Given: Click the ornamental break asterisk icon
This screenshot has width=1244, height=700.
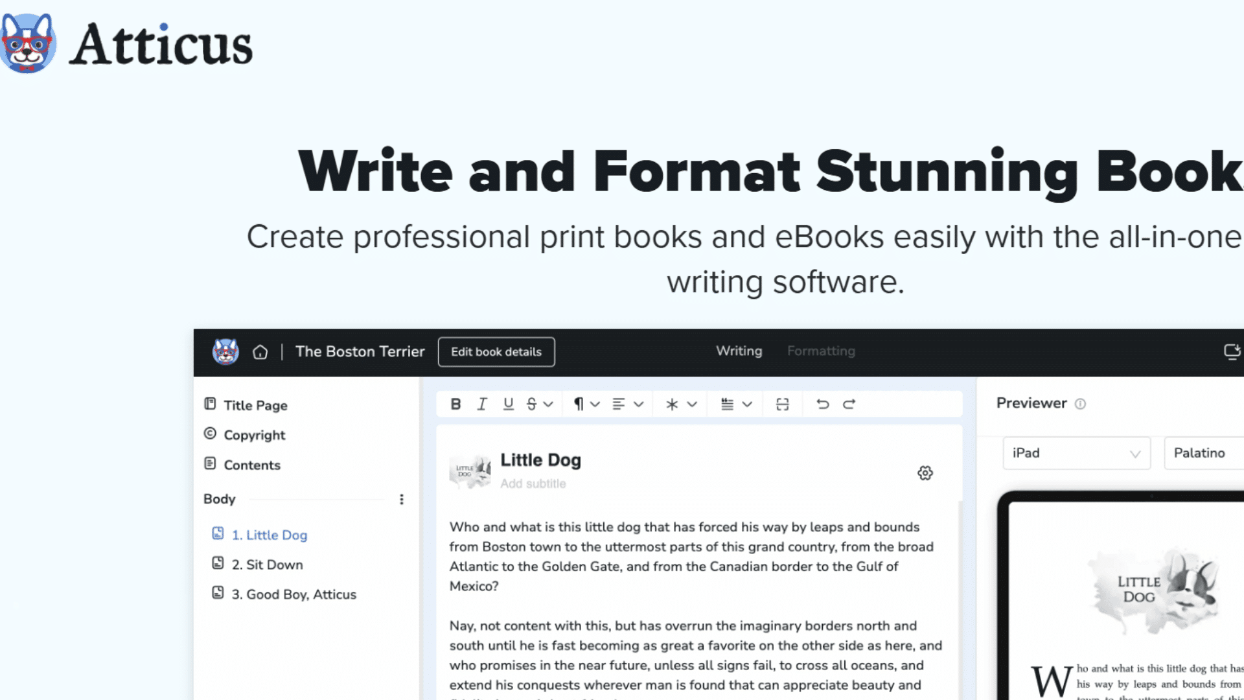Looking at the screenshot, I should pos(673,404).
